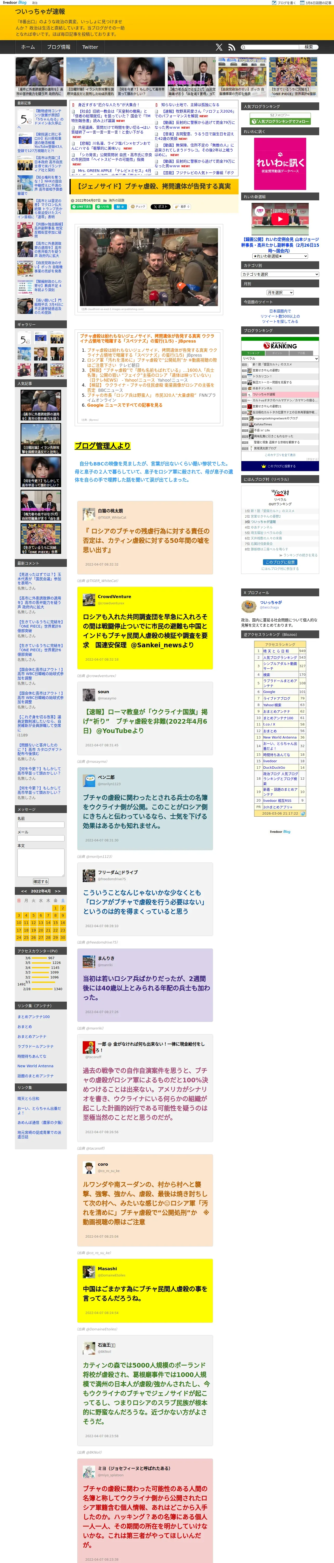Play the れいわ新選組 YouTube video

tap(280, 219)
